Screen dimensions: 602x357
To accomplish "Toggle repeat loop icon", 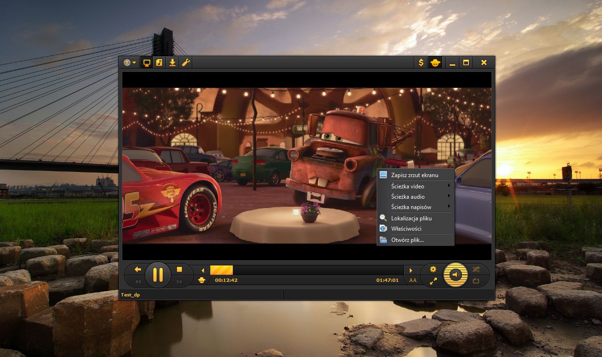I will 476,281.
